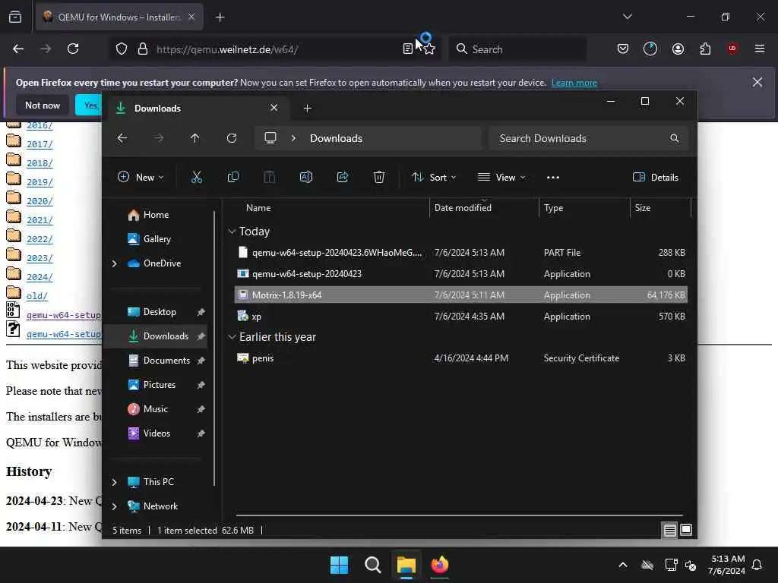Screen dimensions: 778x583
Task: Click the Copy icon in Explorer toolbar
Action: pyautogui.click(x=232, y=177)
